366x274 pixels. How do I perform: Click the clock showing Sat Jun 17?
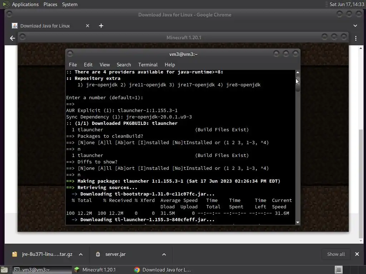(x=347, y=4)
